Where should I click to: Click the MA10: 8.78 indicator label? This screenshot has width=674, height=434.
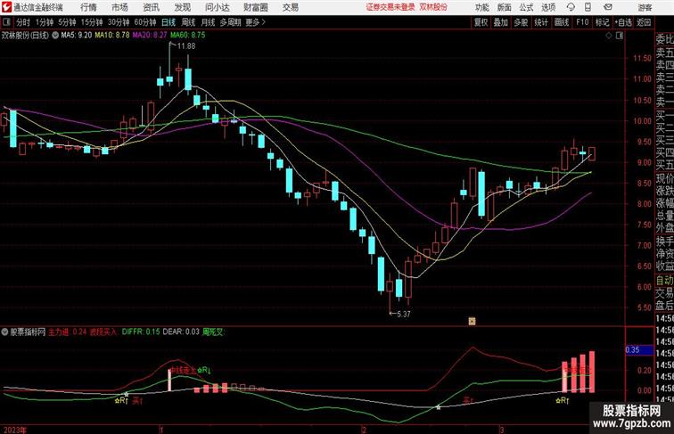click(112, 36)
